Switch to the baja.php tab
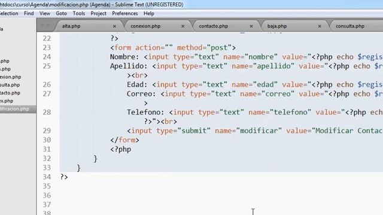 (x=277, y=26)
